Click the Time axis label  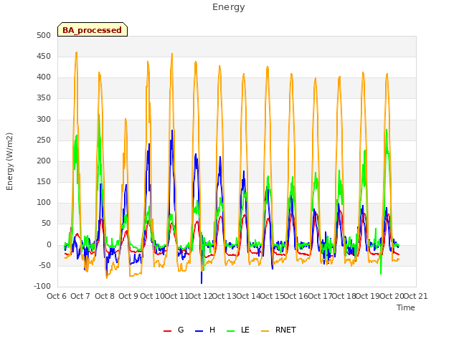click(x=406, y=307)
